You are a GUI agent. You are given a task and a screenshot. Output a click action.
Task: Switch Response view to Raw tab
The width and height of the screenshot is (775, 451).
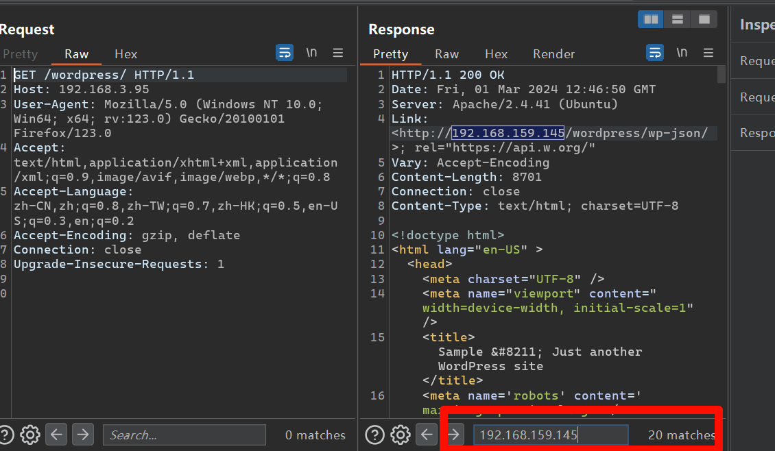(x=446, y=54)
